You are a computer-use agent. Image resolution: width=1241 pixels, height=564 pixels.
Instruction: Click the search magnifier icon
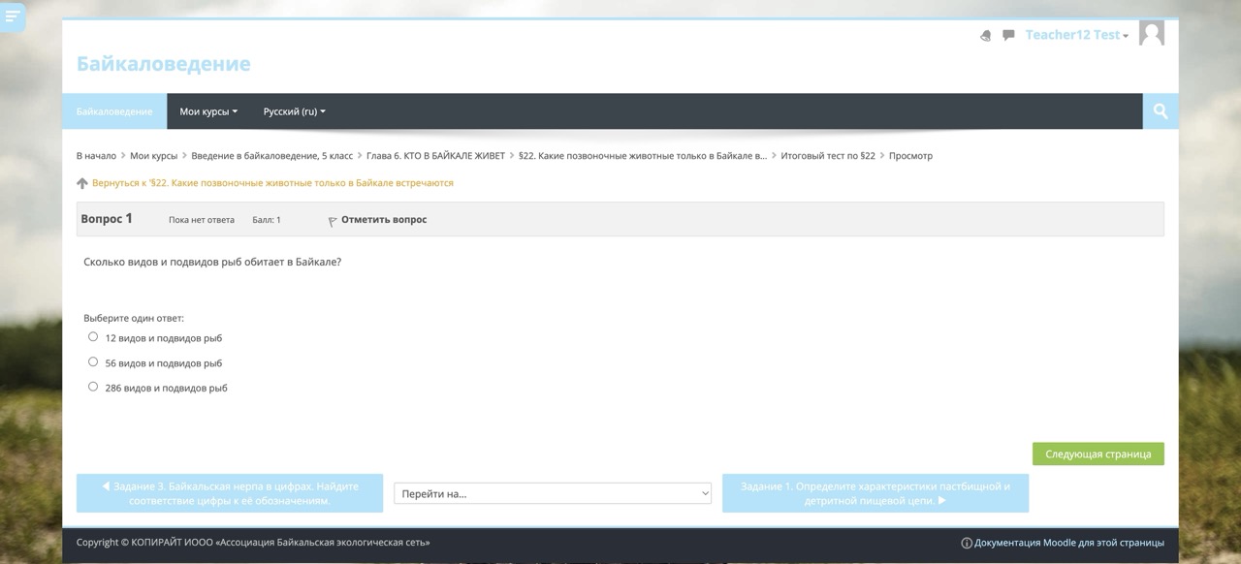1161,111
